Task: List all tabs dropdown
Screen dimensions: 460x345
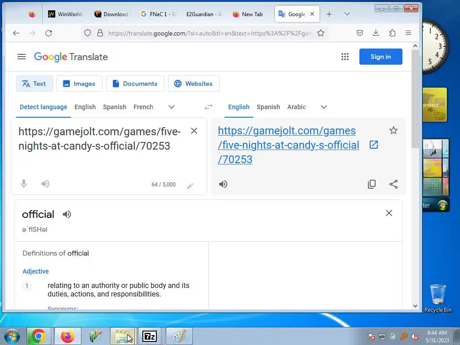Action: tap(347, 14)
